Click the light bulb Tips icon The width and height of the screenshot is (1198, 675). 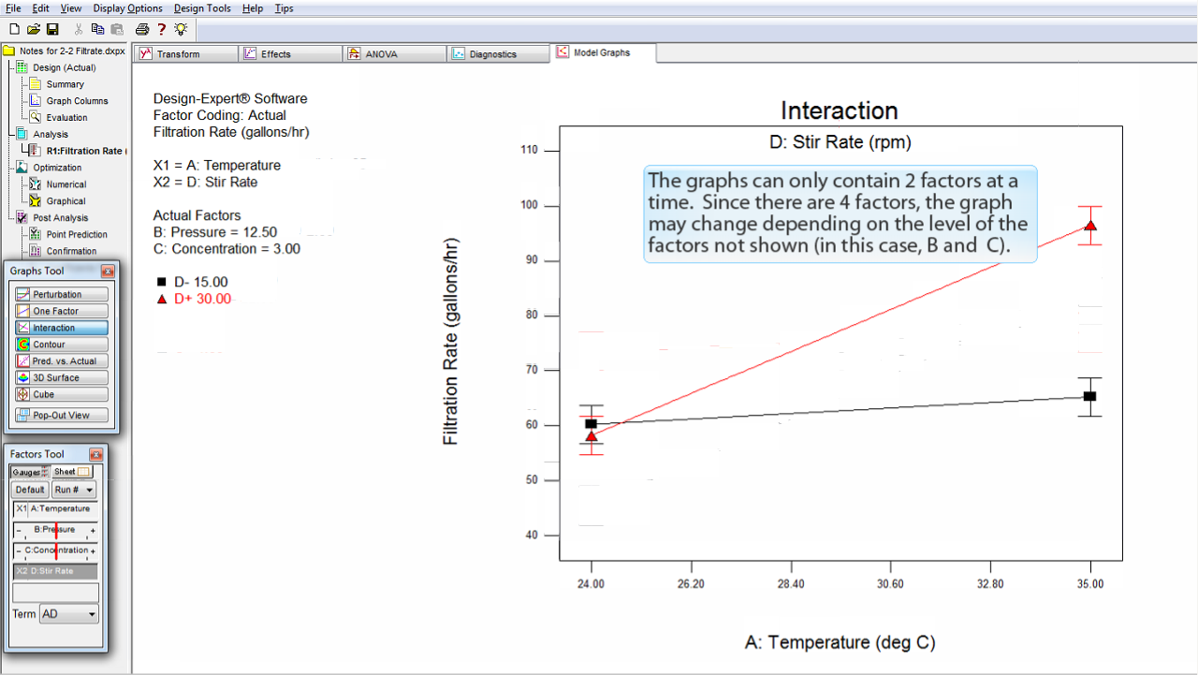[x=181, y=30]
